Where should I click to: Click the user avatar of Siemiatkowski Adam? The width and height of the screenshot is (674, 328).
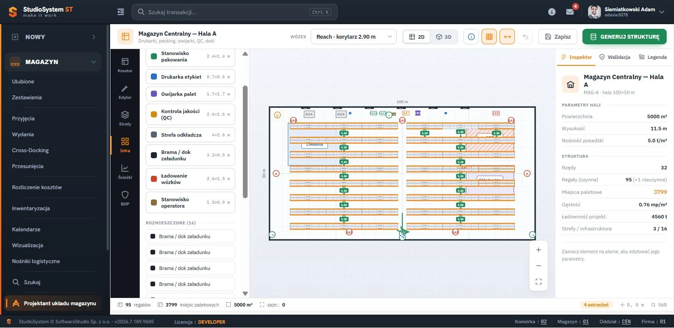tap(594, 12)
